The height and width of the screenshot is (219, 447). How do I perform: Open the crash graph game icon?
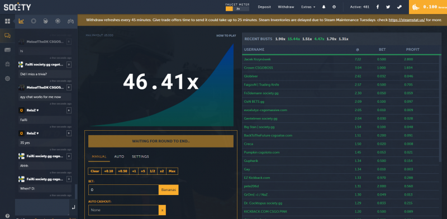click(x=21, y=21)
